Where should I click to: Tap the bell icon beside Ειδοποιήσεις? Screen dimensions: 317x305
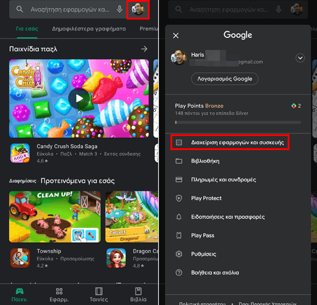click(179, 217)
